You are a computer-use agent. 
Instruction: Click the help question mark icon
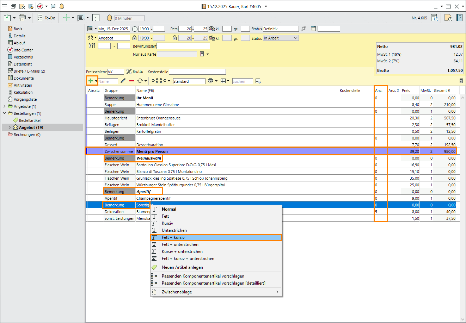(460, 18)
